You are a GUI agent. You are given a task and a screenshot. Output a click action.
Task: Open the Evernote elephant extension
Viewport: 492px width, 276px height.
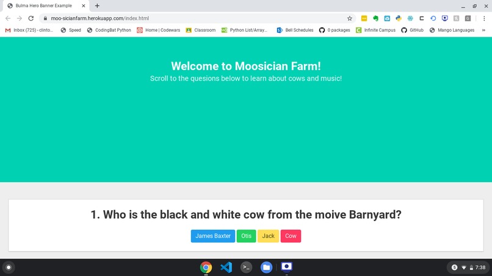coord(375,18)
